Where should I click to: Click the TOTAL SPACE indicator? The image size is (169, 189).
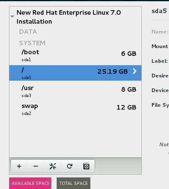(74, 183)
